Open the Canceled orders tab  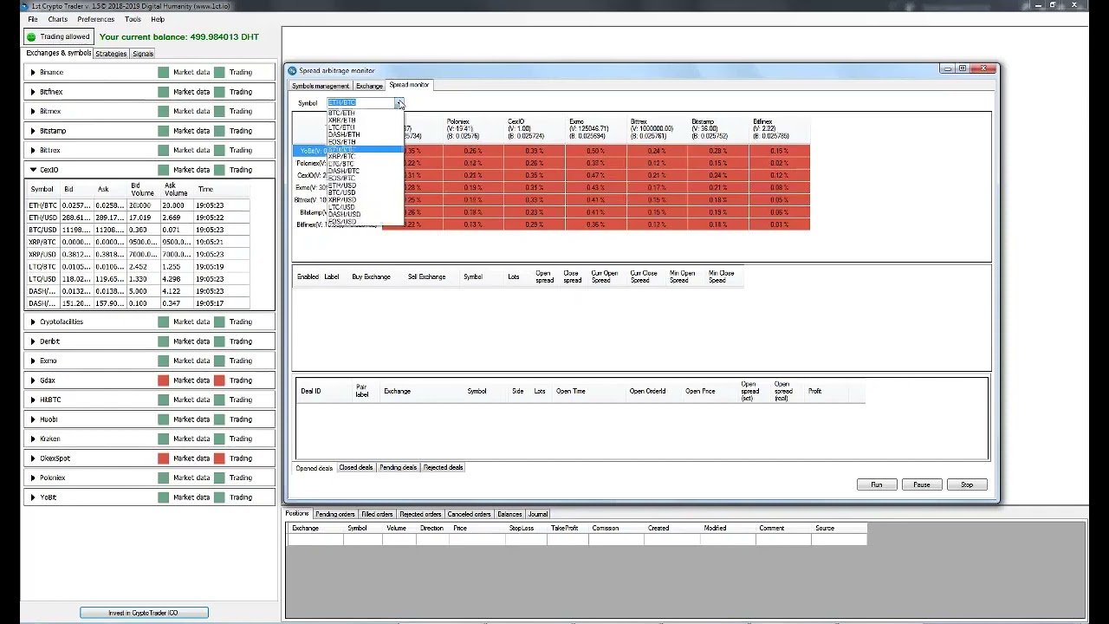(470, 514)
